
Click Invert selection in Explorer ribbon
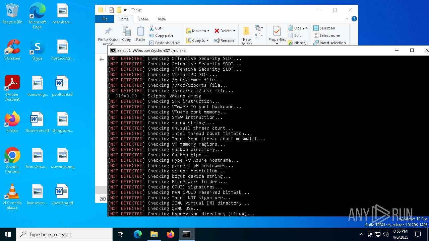(329, 43)
